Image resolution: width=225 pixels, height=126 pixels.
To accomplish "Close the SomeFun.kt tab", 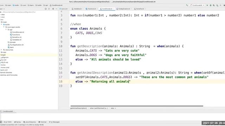I will 145,9.
